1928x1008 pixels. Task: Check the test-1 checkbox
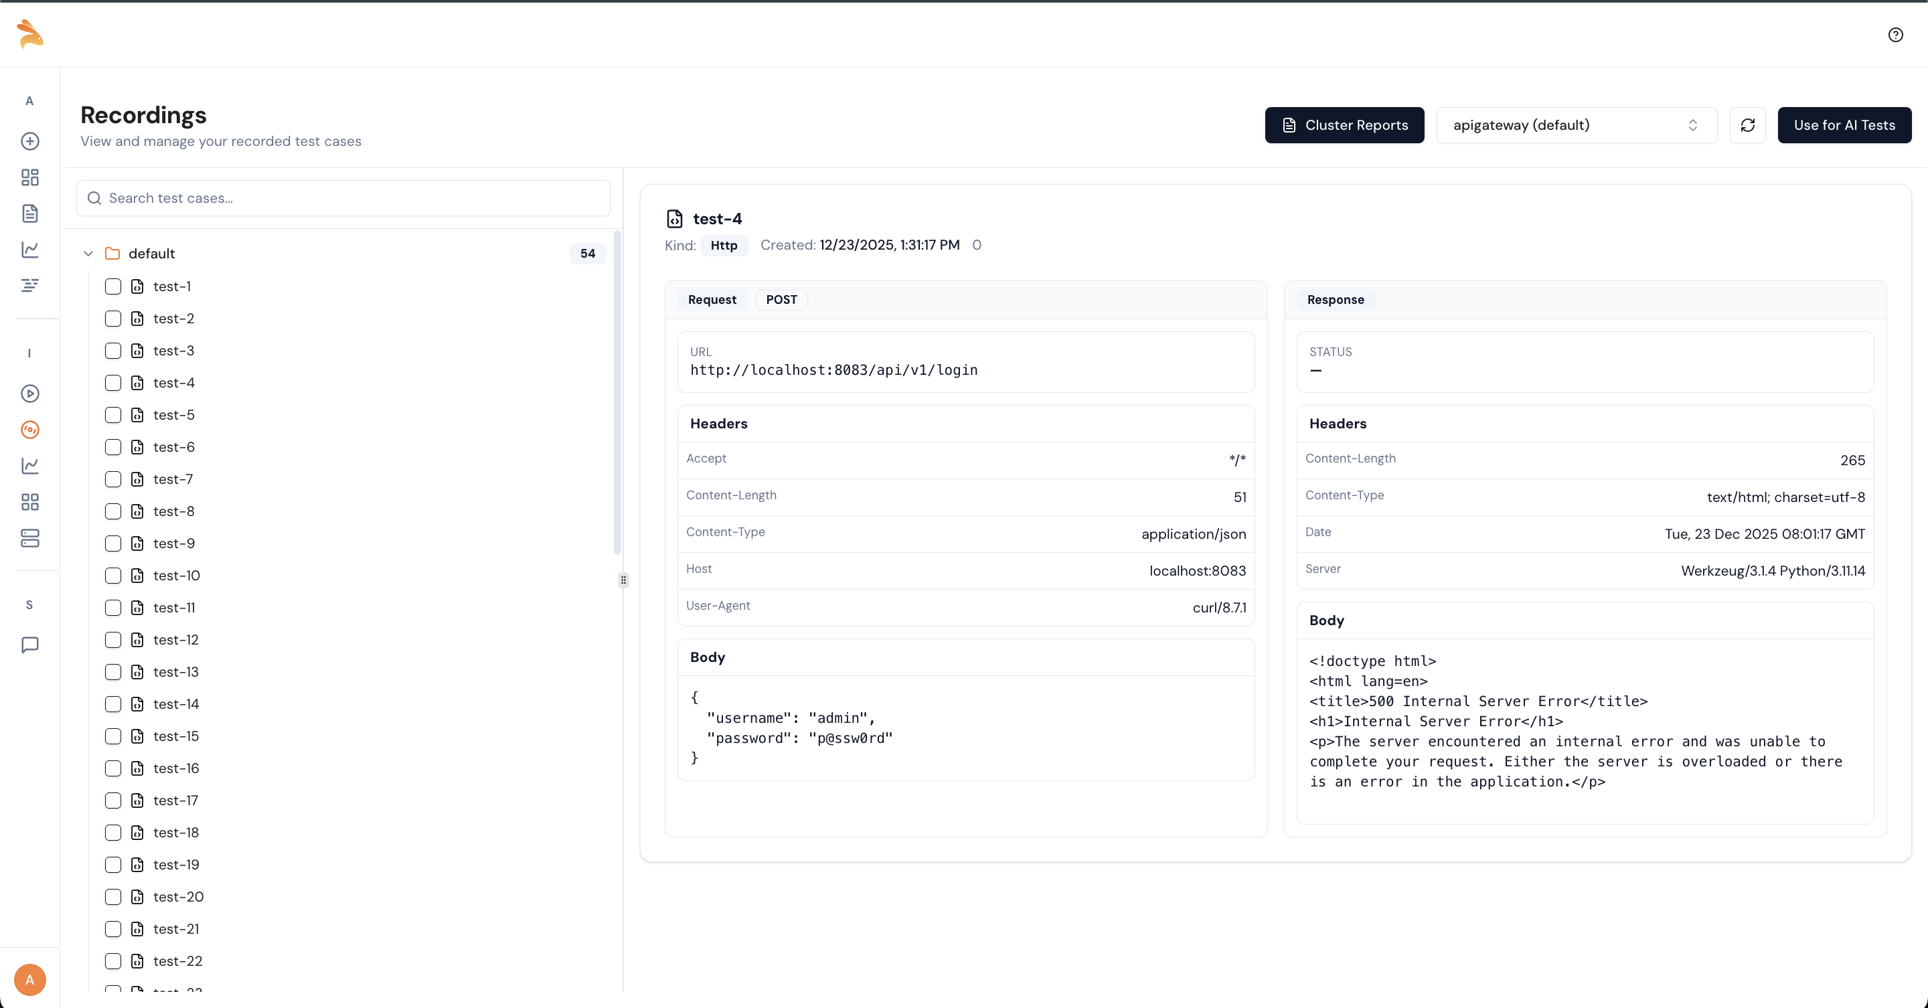tap(113, 286)
